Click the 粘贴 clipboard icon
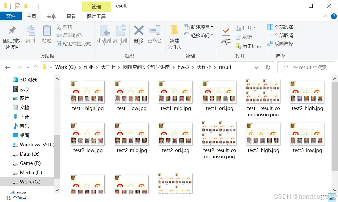 click(46, 31)
